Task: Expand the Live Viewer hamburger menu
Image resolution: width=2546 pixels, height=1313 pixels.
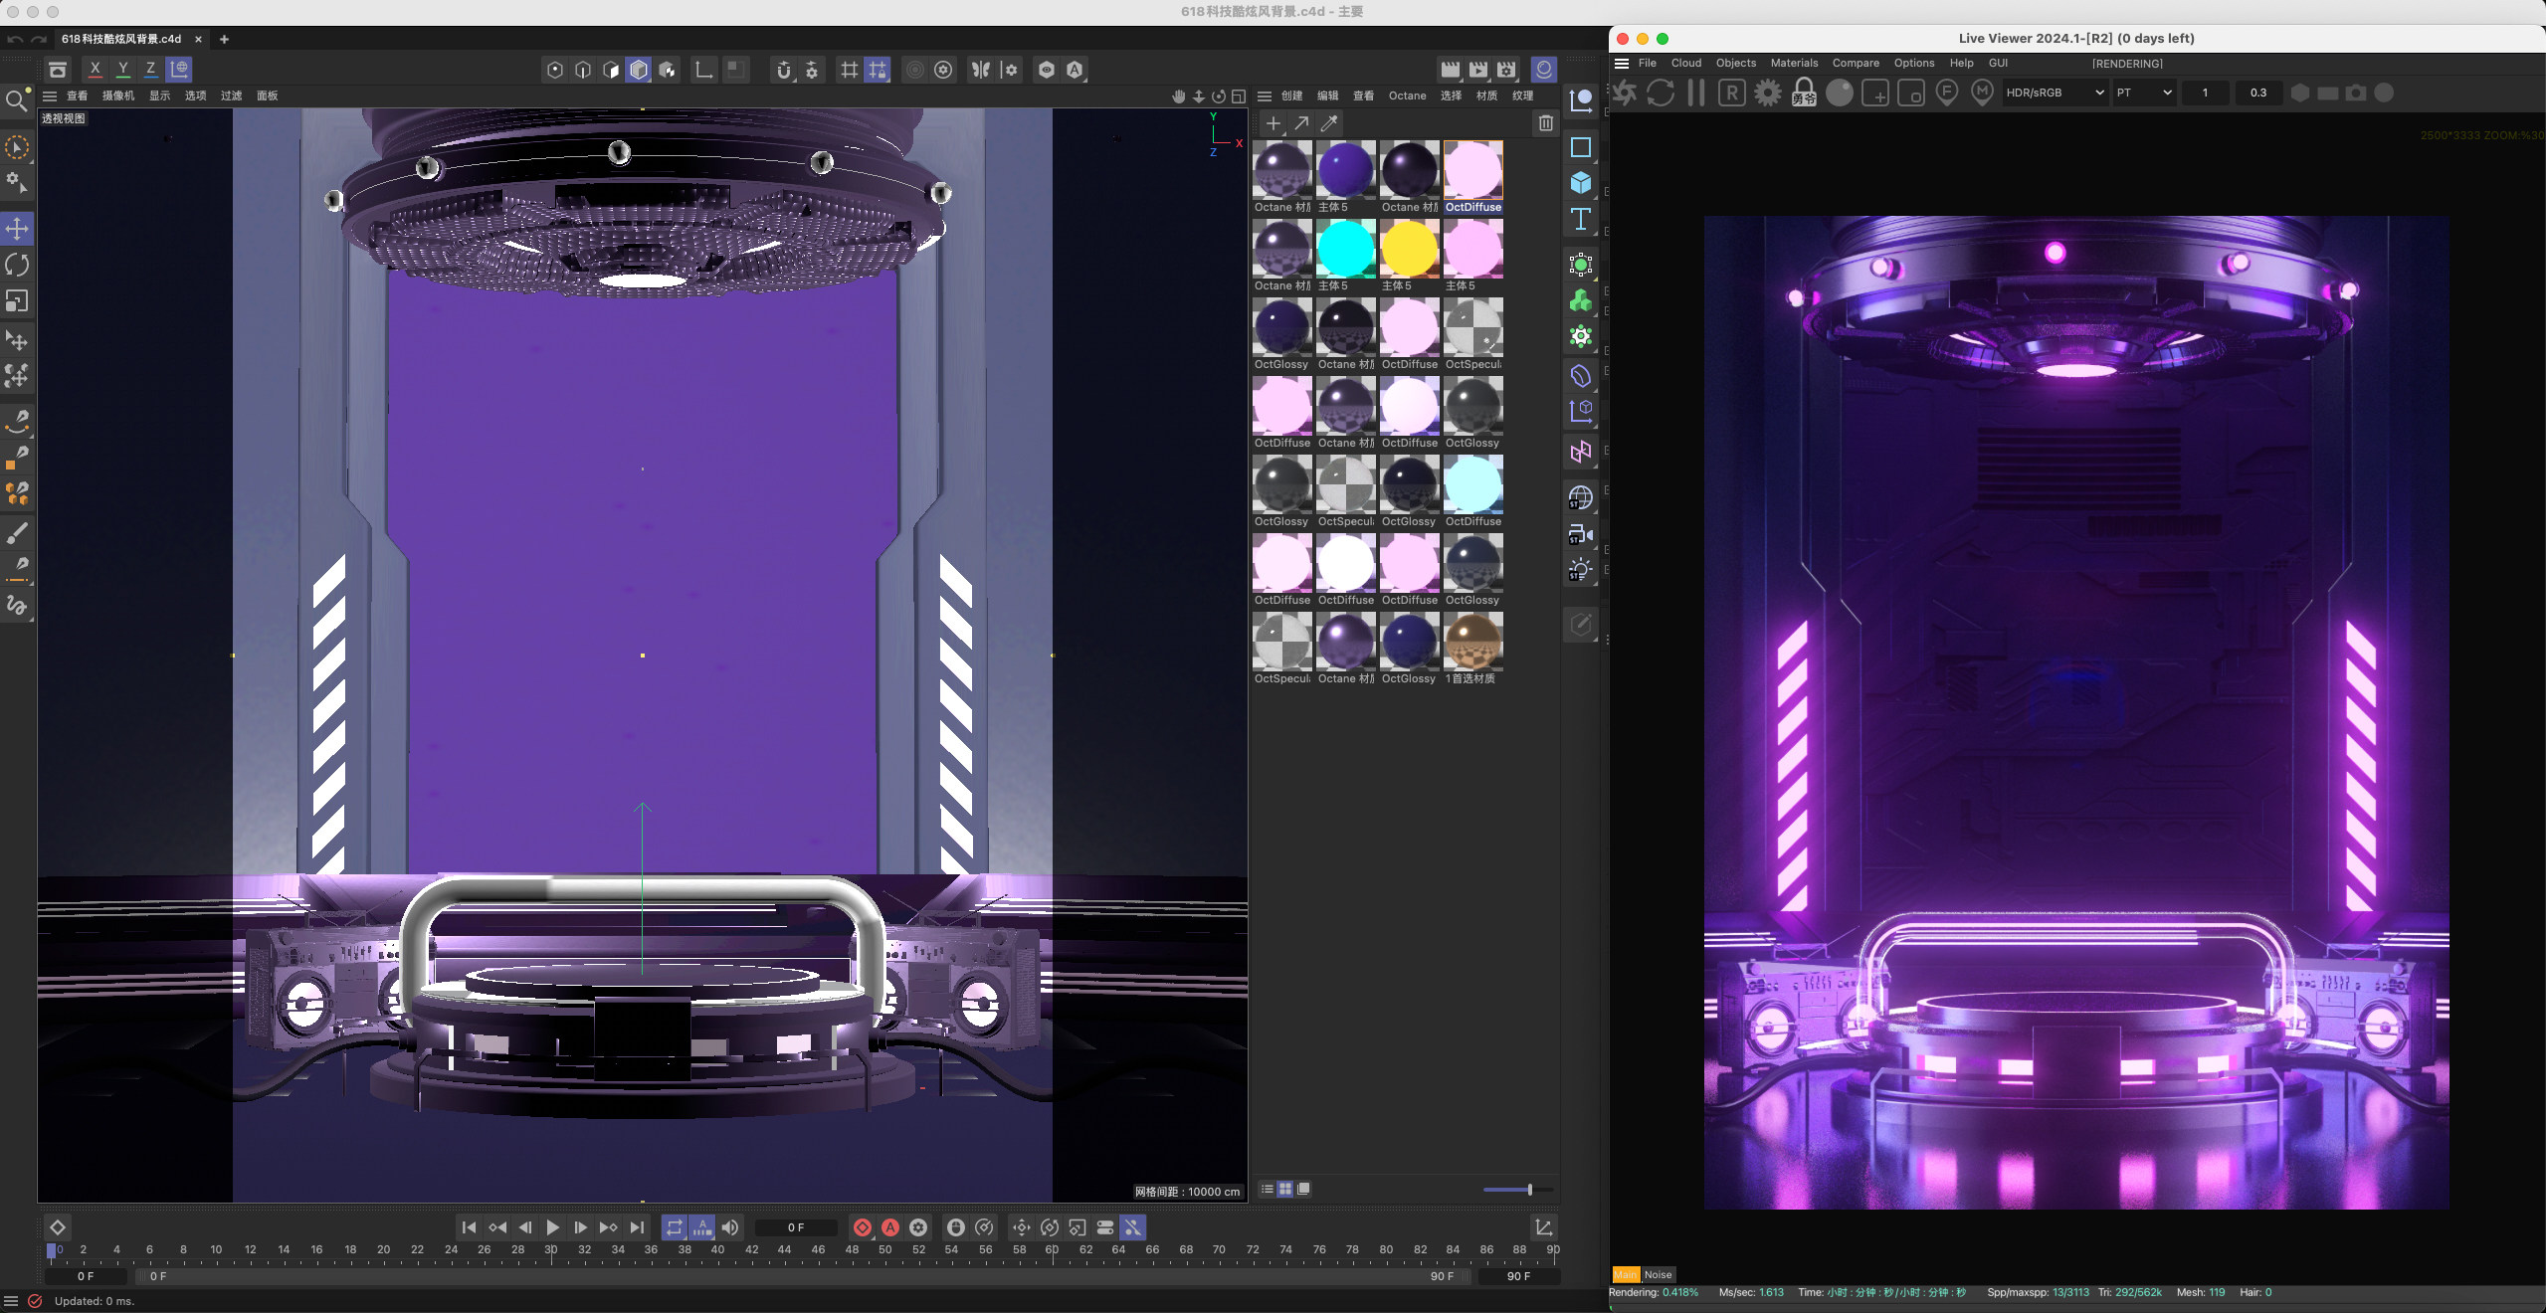Action: 1622,64
